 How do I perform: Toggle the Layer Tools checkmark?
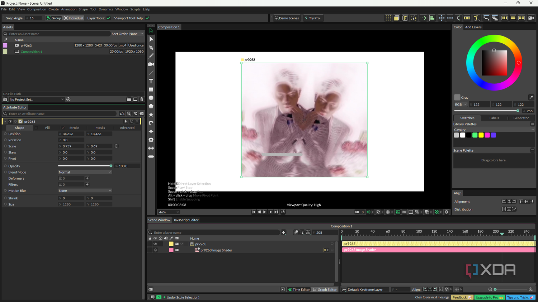pos(109,18)
